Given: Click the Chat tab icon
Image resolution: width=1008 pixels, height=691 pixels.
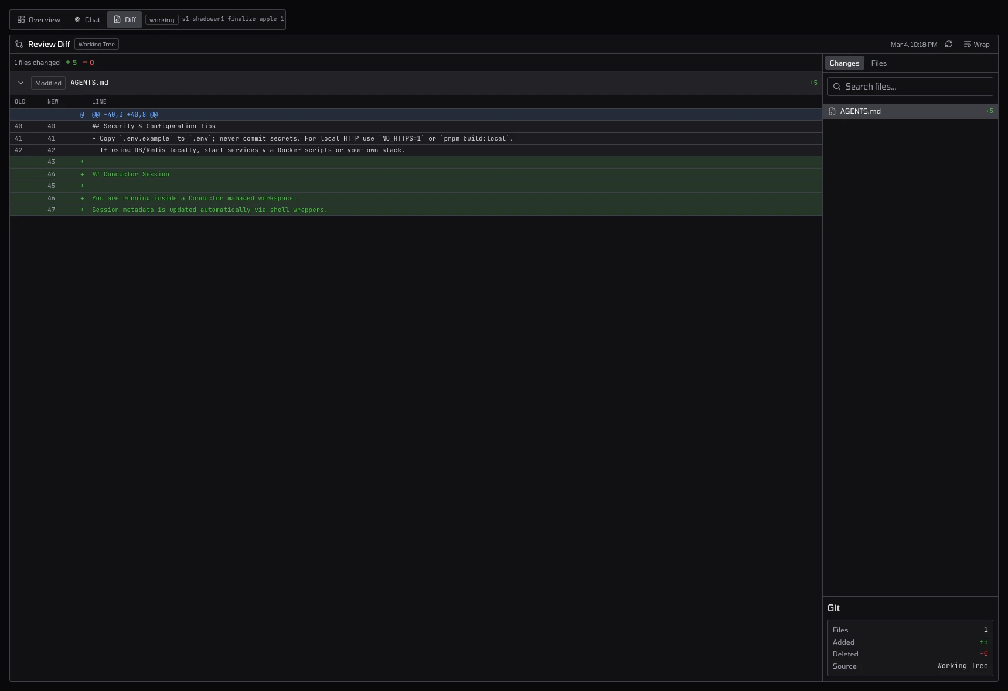Looking at the screenshot, I should pyautogui.click(x=77, y=19).
